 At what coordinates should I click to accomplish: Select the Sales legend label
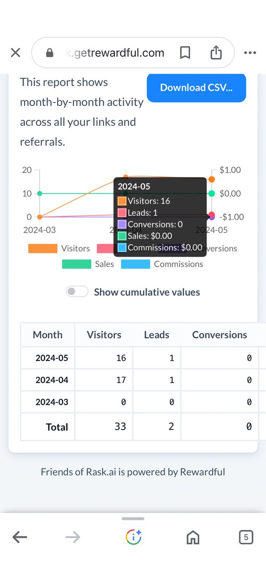point(105,264)
